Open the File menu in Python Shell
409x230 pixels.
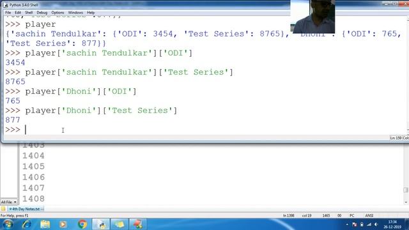[x=8, y=13]
